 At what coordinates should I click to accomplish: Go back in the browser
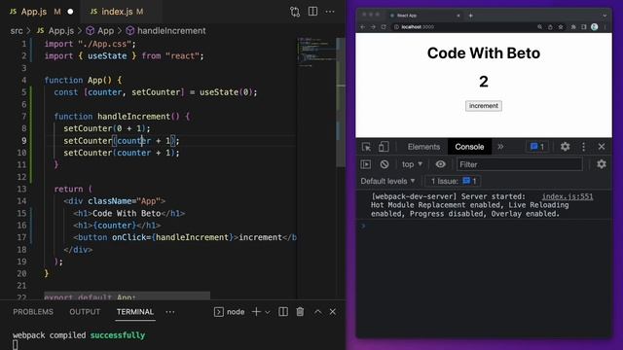(362, 27)
